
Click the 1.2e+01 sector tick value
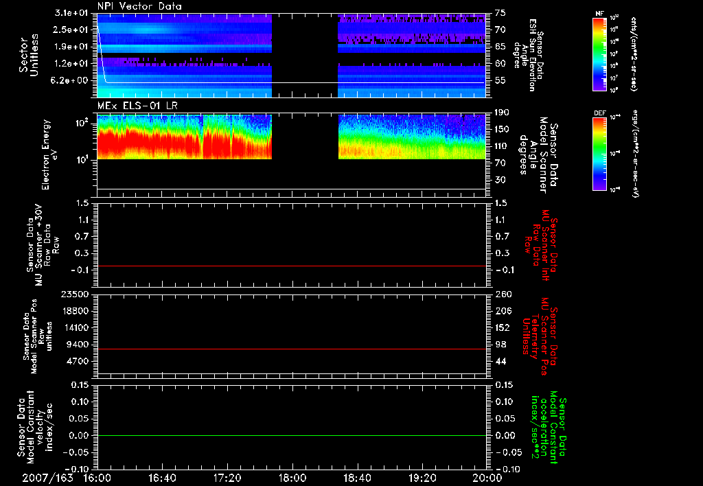pyautogui.click(x=71, y=64)
